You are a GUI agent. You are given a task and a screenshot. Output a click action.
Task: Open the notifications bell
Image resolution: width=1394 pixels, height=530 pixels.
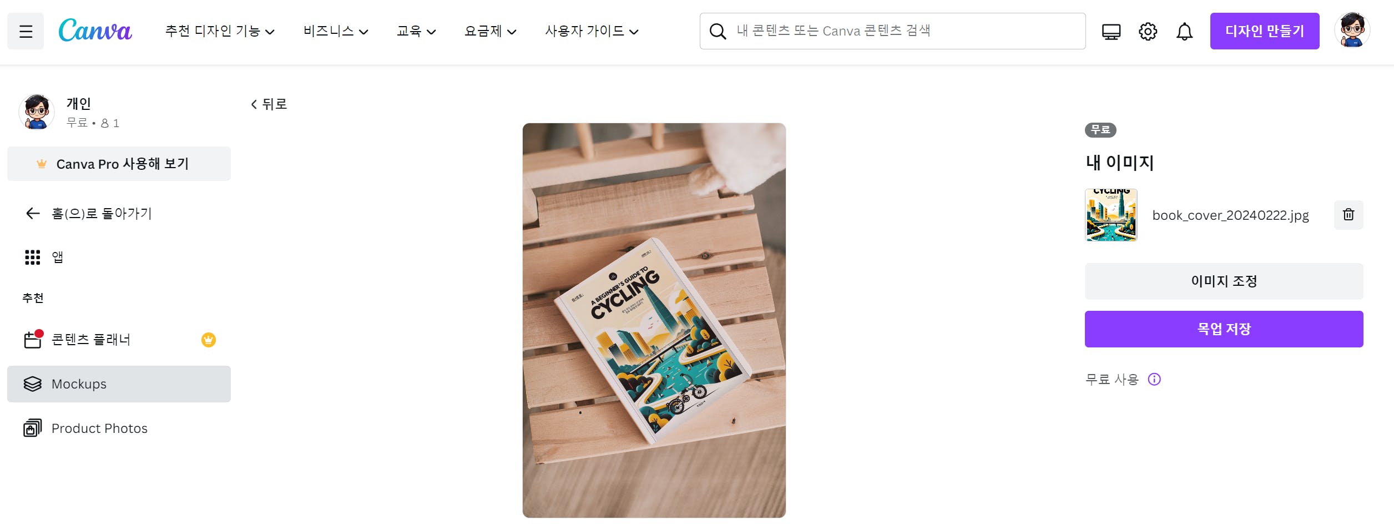pyautogui.click(x=1184, y=32)
